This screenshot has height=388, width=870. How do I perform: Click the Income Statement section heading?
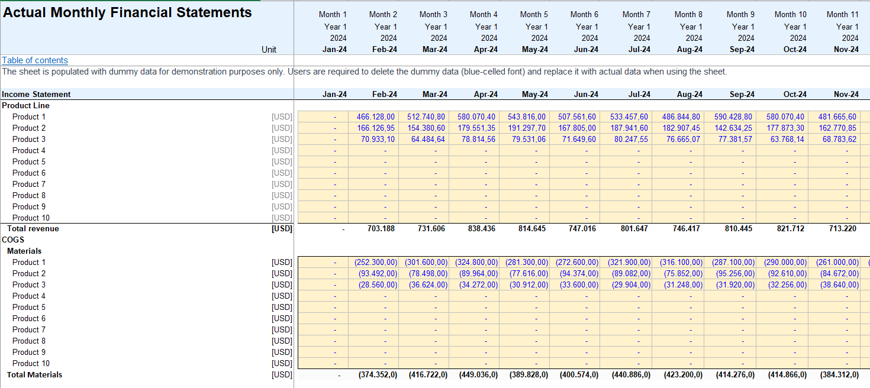coord(36,94)
